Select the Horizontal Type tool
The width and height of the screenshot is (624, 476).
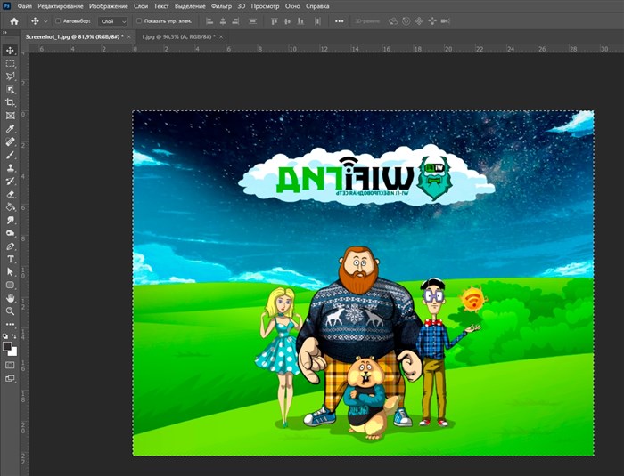click(x=11, y=260)
